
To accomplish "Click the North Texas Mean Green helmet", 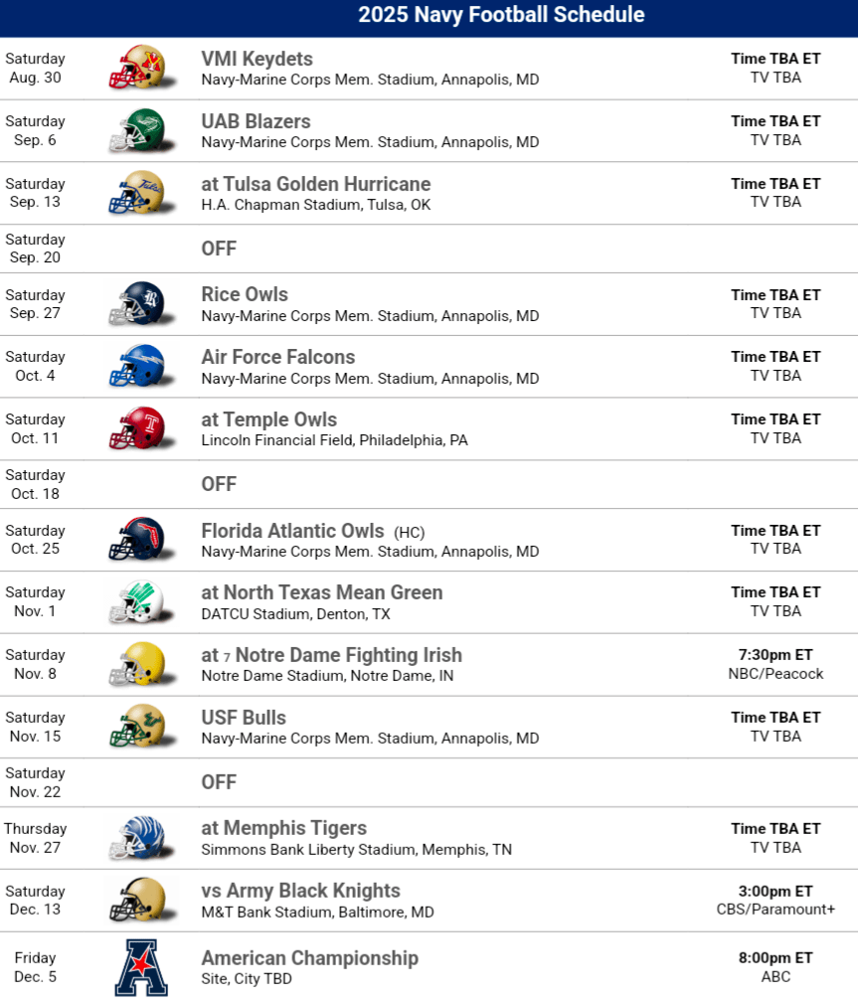I will 137,601.
